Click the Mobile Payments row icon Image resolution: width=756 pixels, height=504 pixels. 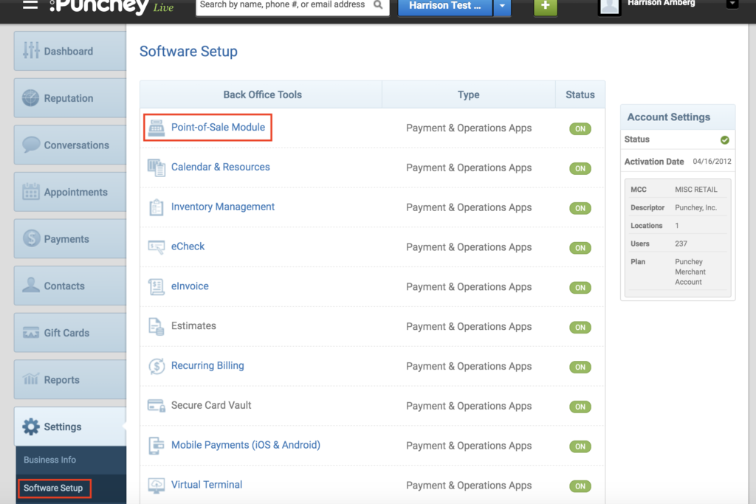(157, 446)
